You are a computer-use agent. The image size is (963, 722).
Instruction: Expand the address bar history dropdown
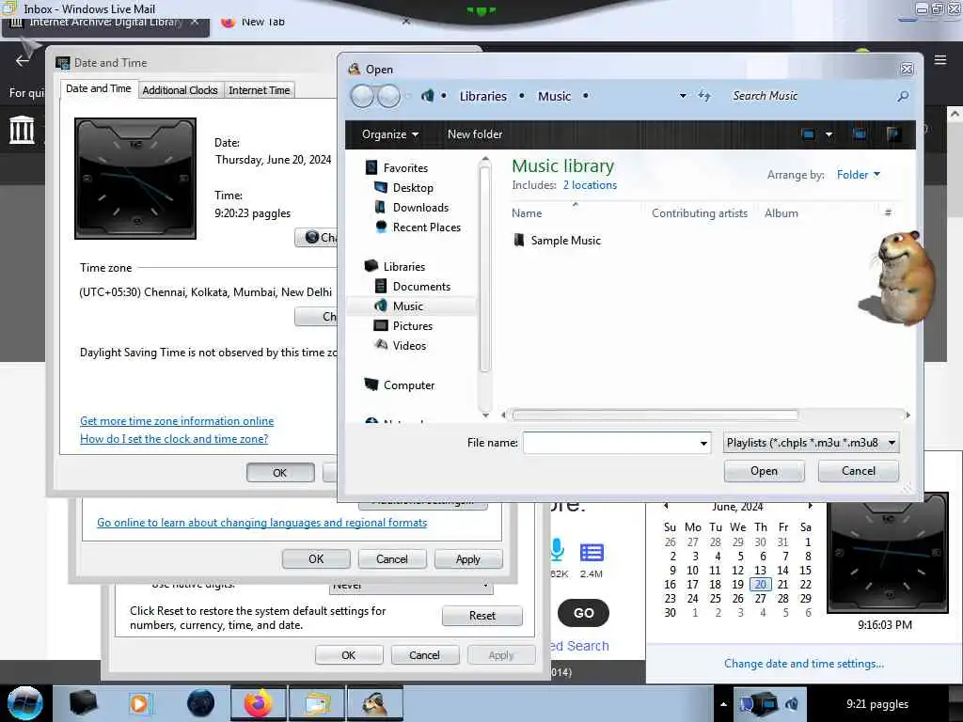(683, 96)
